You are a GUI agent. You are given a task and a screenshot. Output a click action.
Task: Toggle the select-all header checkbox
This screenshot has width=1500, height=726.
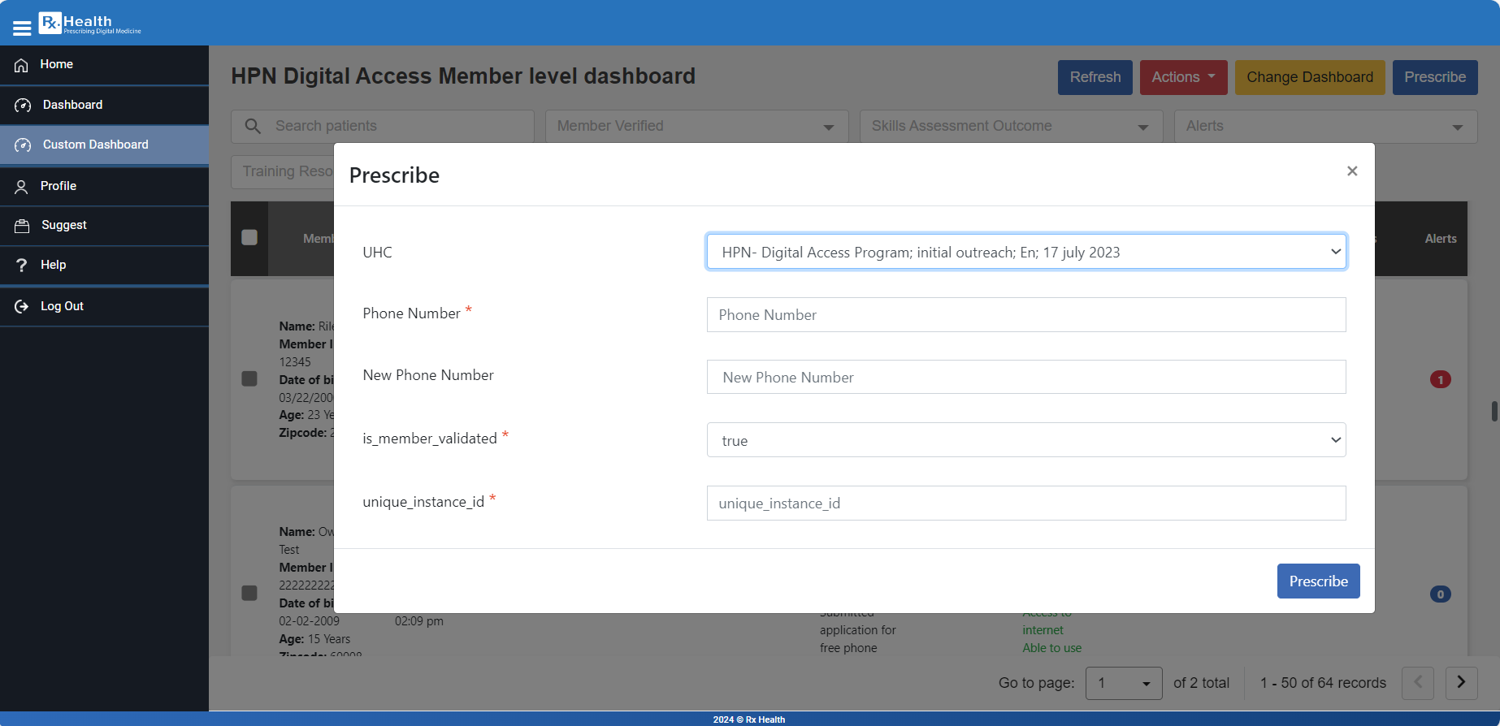(249, 237)
